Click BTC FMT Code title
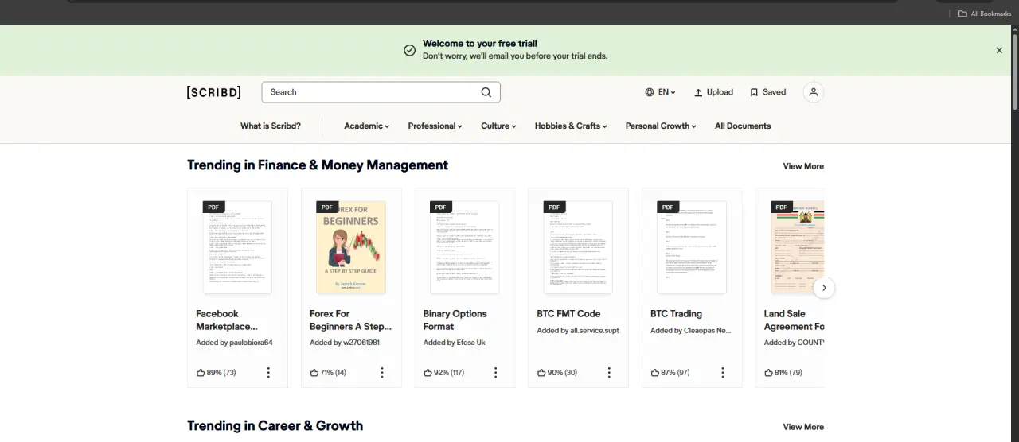 (x=568, y=313)
